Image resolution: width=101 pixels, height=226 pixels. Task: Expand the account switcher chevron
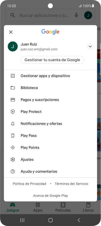[x=90, y=47]
